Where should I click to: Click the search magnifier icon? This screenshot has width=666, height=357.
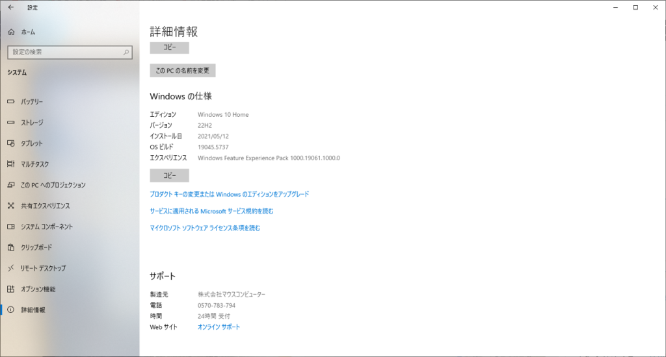[126, 52]
